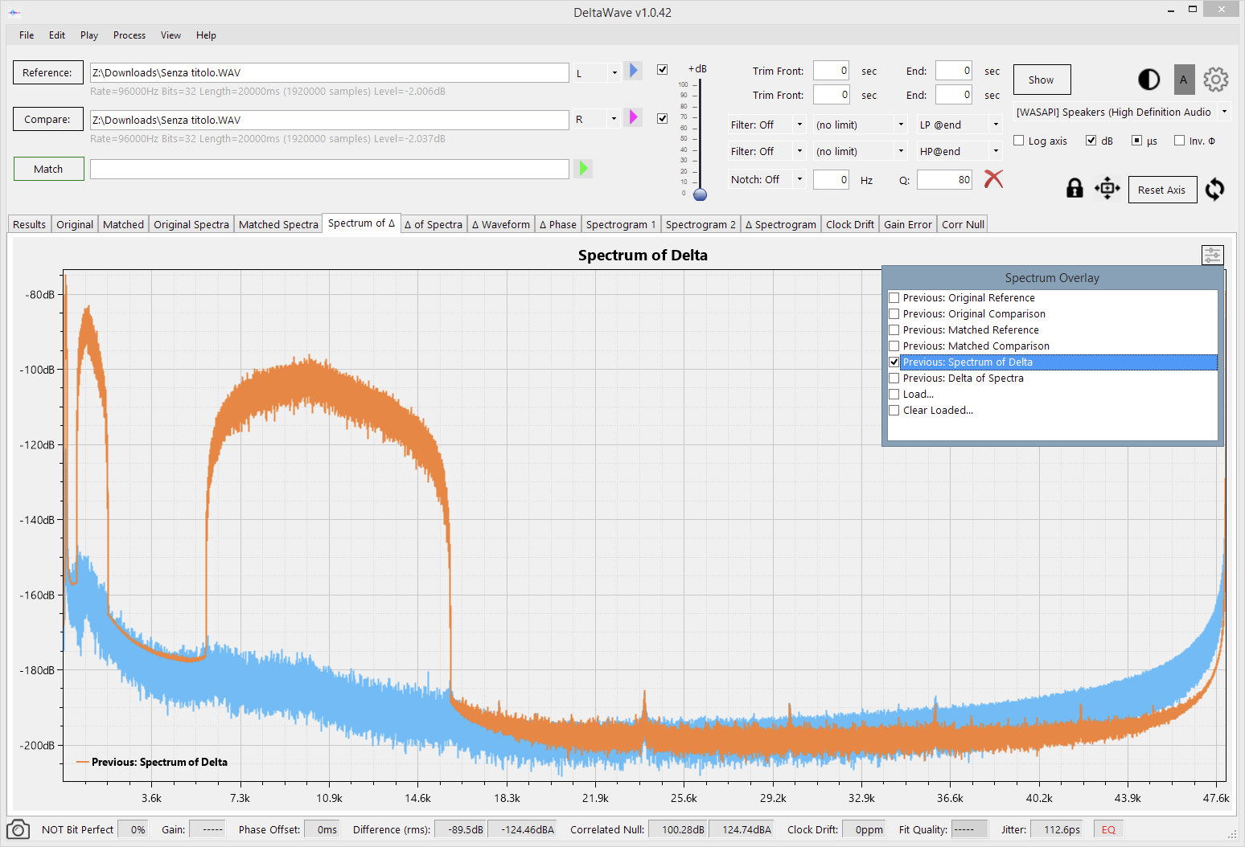The height and width of the screenshot is (847, 1245).
Task: Check Previous: Delta of Spectra overlay
Action: 894,378
